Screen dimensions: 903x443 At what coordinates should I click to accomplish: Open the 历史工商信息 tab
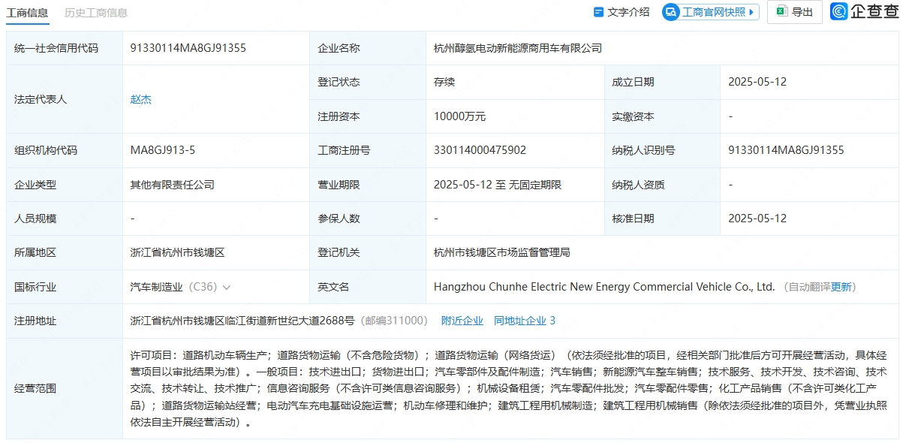tap(96, 12)
